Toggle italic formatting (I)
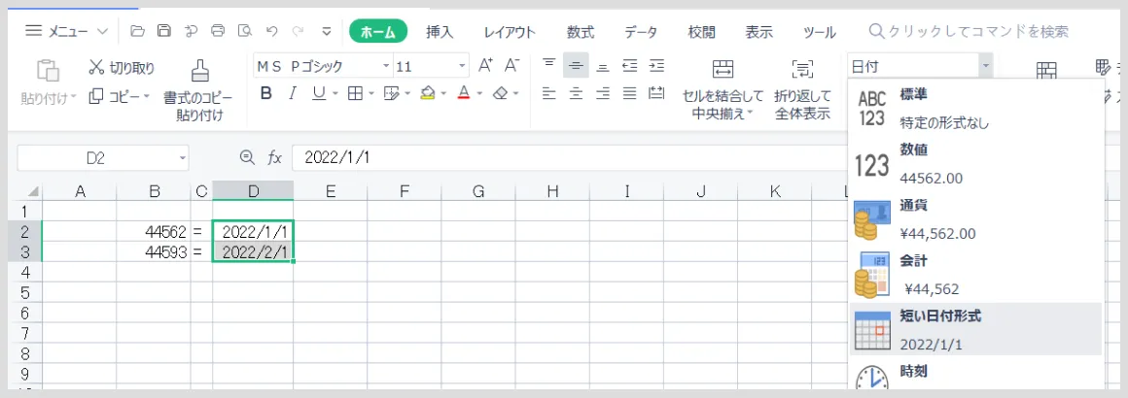 (x=292, y=93)
